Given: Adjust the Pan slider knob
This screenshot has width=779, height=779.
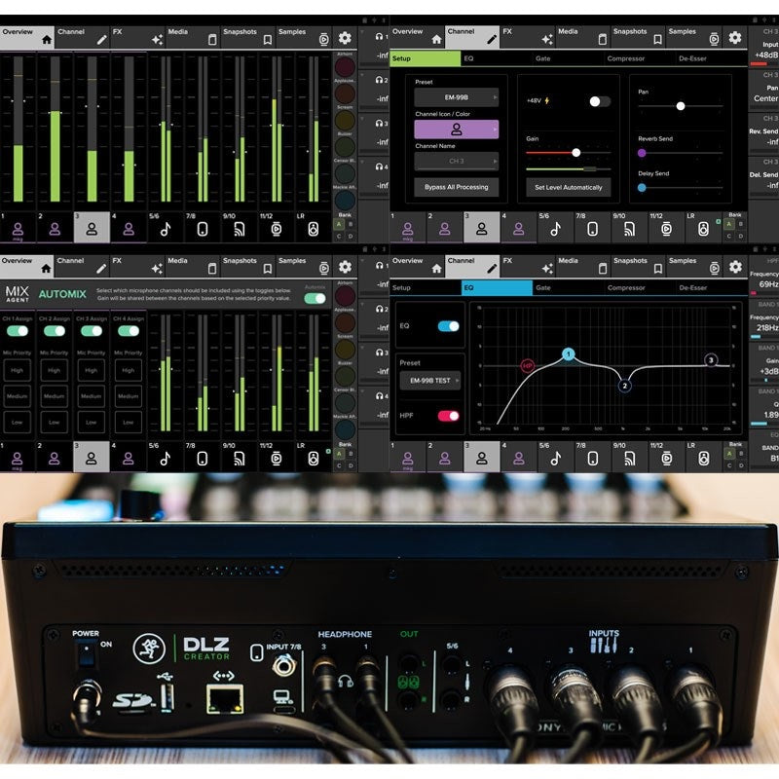Looking at the screenshot, I should (680, 106).
